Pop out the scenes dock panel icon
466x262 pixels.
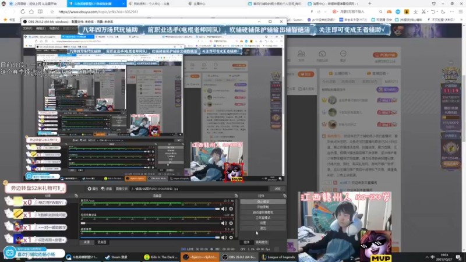76,196
